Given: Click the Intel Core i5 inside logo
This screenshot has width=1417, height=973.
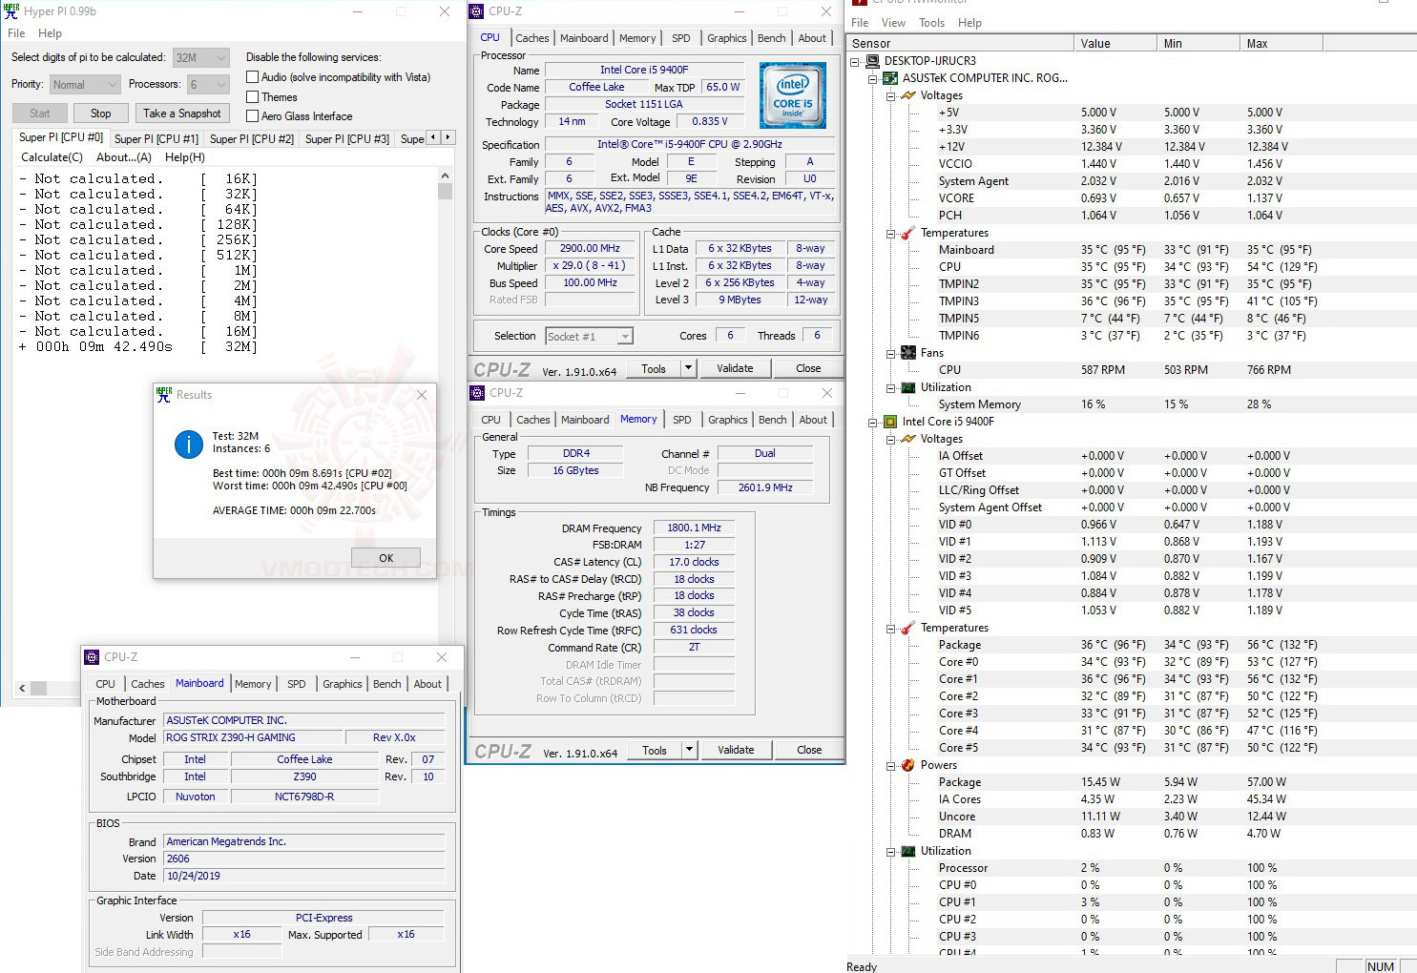Looking at the screenshot, I should 792,95.
